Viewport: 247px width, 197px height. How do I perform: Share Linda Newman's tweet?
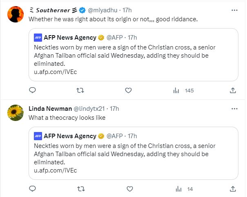pyautogui.click(x=233, y=189)
